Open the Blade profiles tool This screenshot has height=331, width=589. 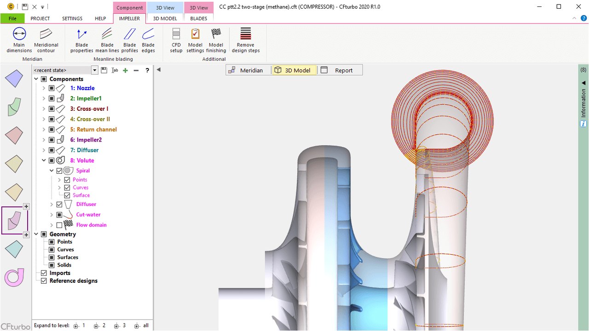[130, 40]
